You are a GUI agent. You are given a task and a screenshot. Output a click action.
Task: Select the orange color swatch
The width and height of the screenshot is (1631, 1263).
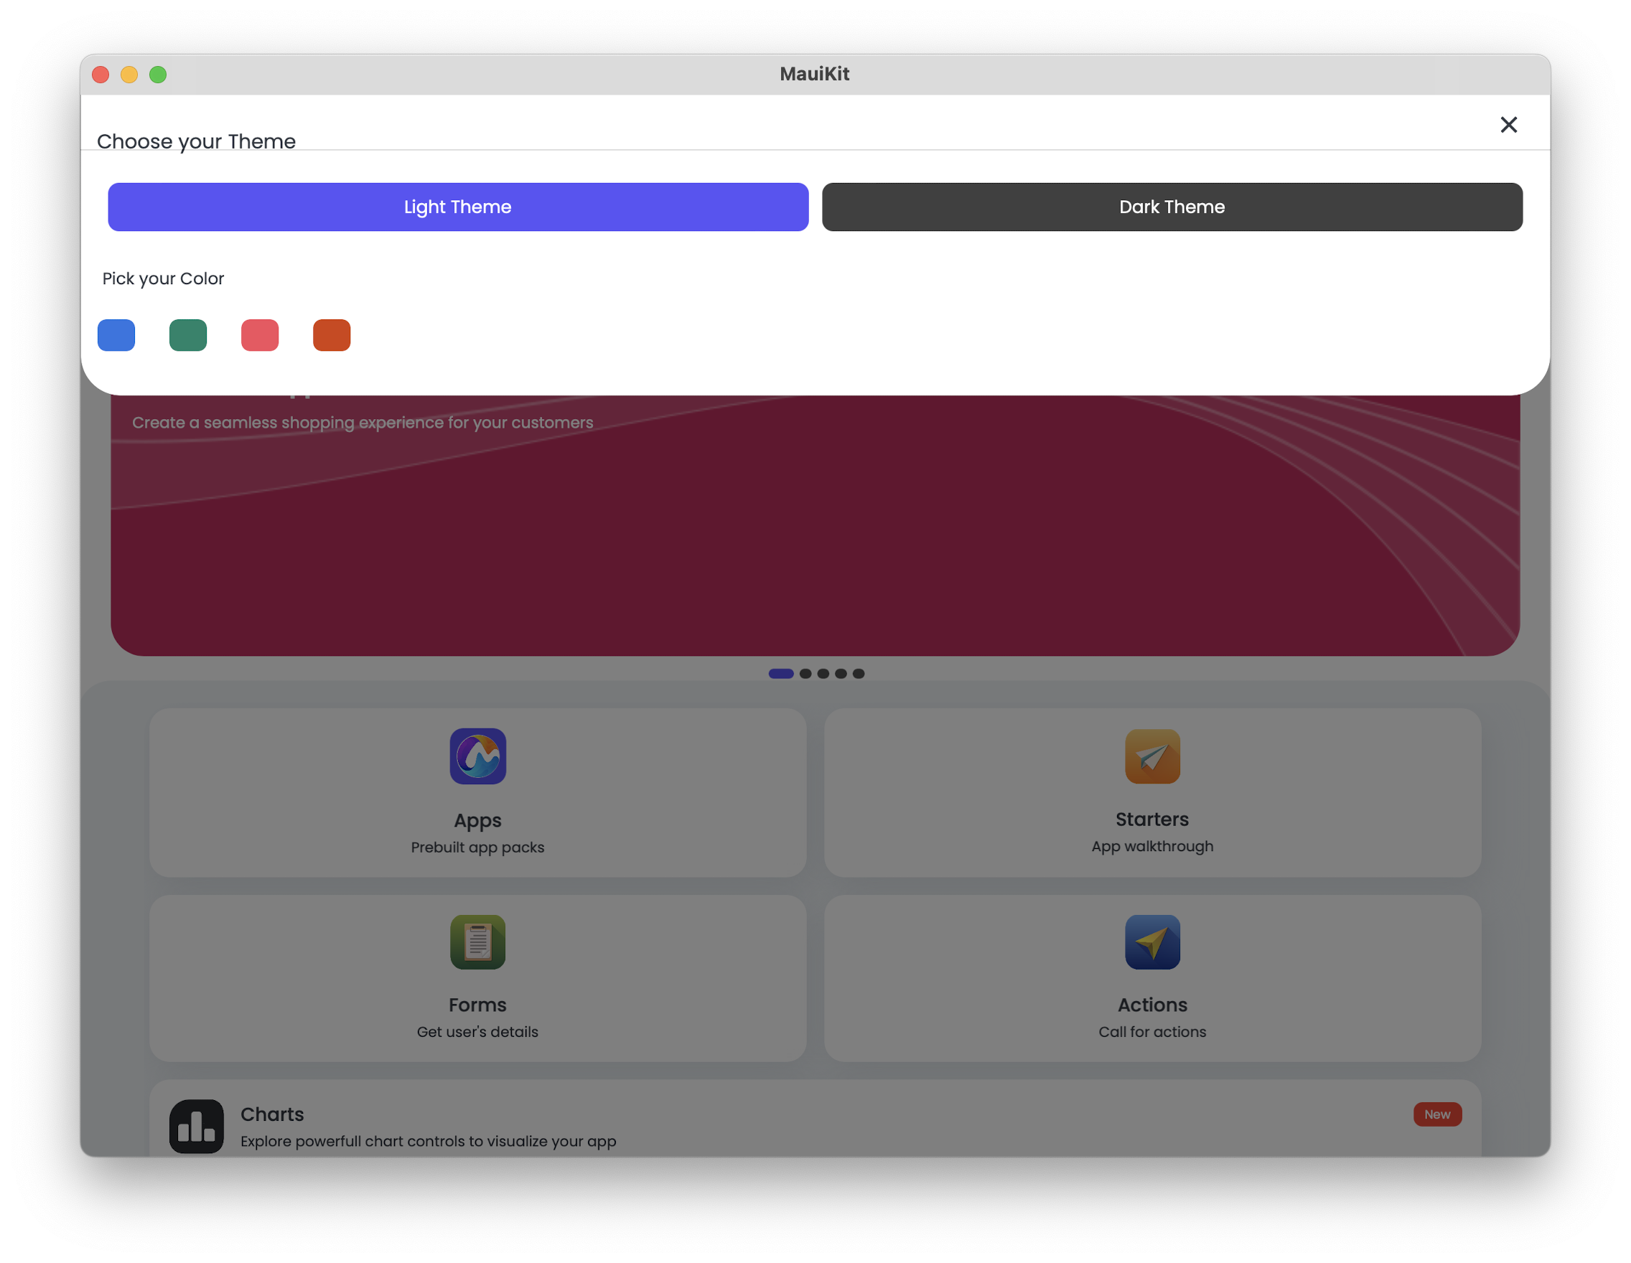tap(332, 335)
